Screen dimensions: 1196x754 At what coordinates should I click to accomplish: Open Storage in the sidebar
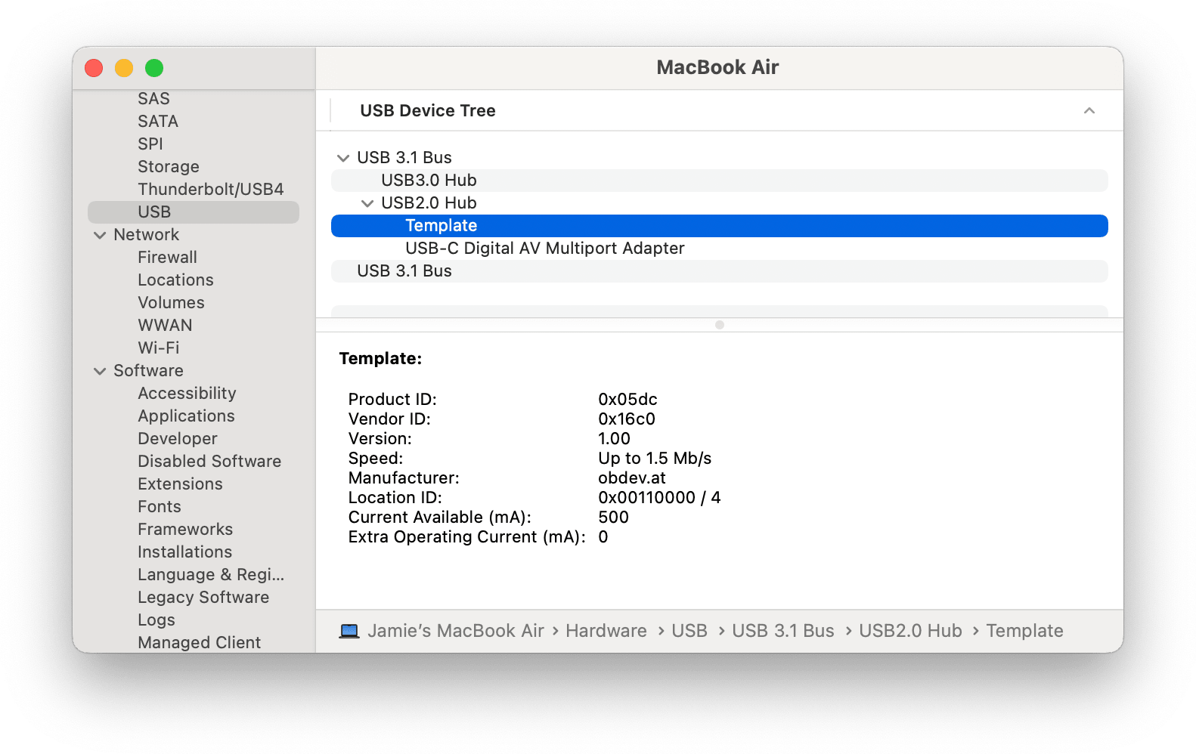coord(169,167)
